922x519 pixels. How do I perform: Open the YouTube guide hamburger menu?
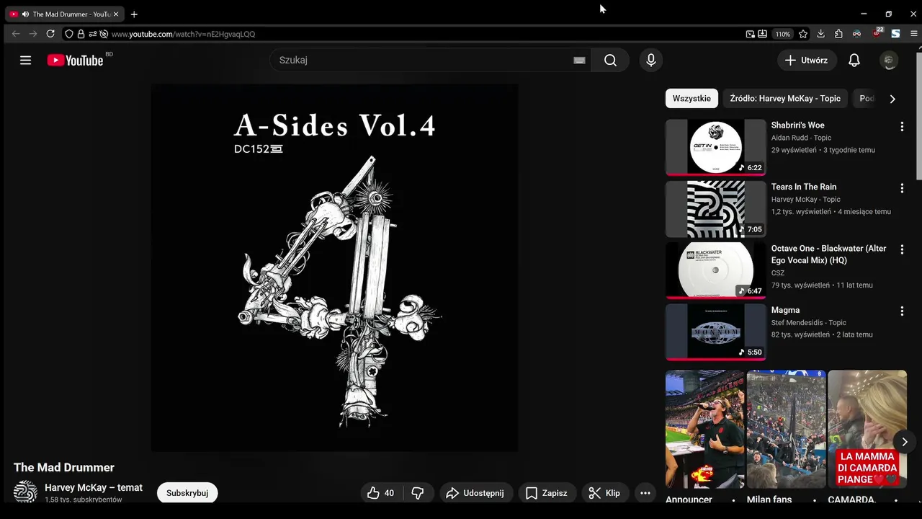[x=25, y=61]
